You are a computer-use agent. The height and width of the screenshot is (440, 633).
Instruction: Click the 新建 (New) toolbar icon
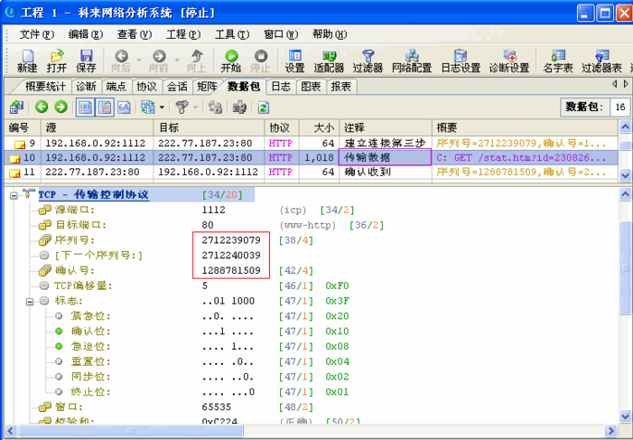(x=27, y=61)
